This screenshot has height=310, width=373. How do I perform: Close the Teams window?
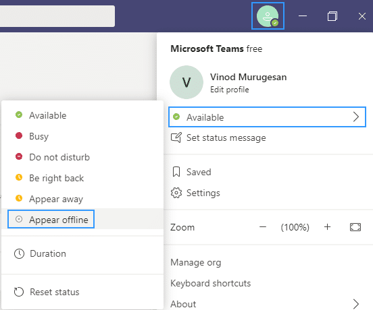coord(362,16)
